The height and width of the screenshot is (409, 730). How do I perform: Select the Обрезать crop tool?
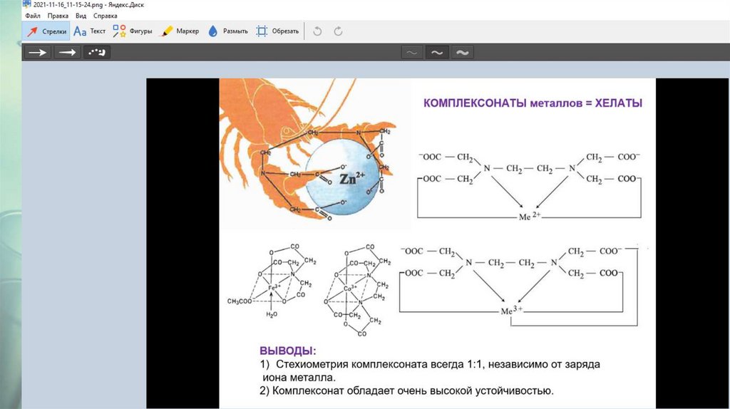[277, 31]
